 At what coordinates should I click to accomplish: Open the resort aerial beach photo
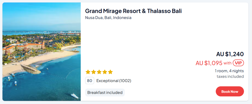[42, 52]
